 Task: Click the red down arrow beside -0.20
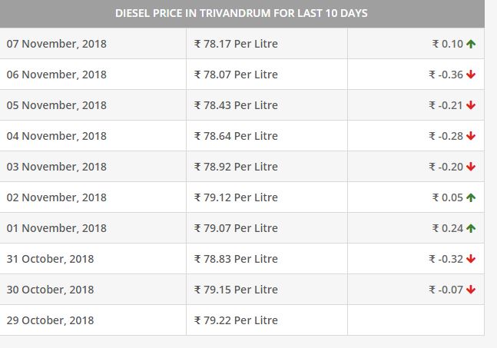point(471,167)
